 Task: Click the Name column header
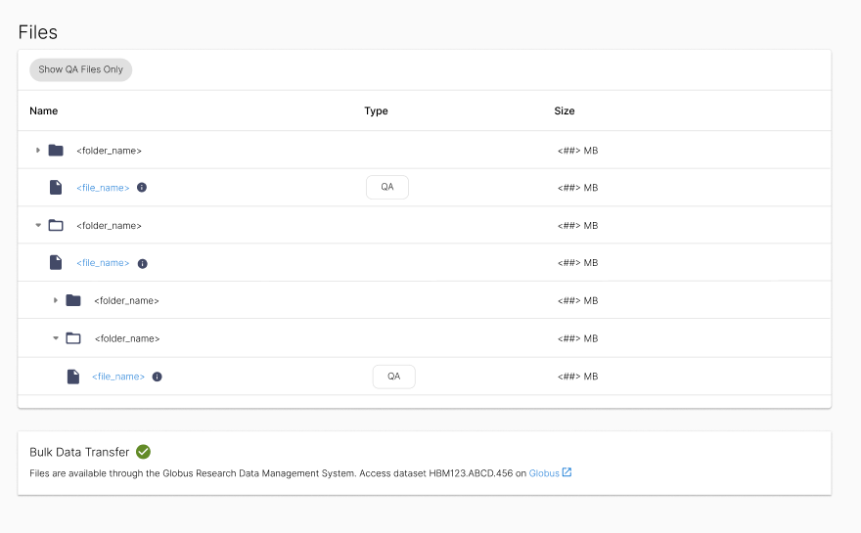(x=44, y=111)
